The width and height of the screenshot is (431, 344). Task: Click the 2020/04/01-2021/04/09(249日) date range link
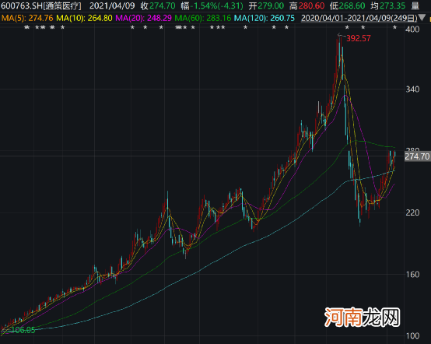point(359,18)
